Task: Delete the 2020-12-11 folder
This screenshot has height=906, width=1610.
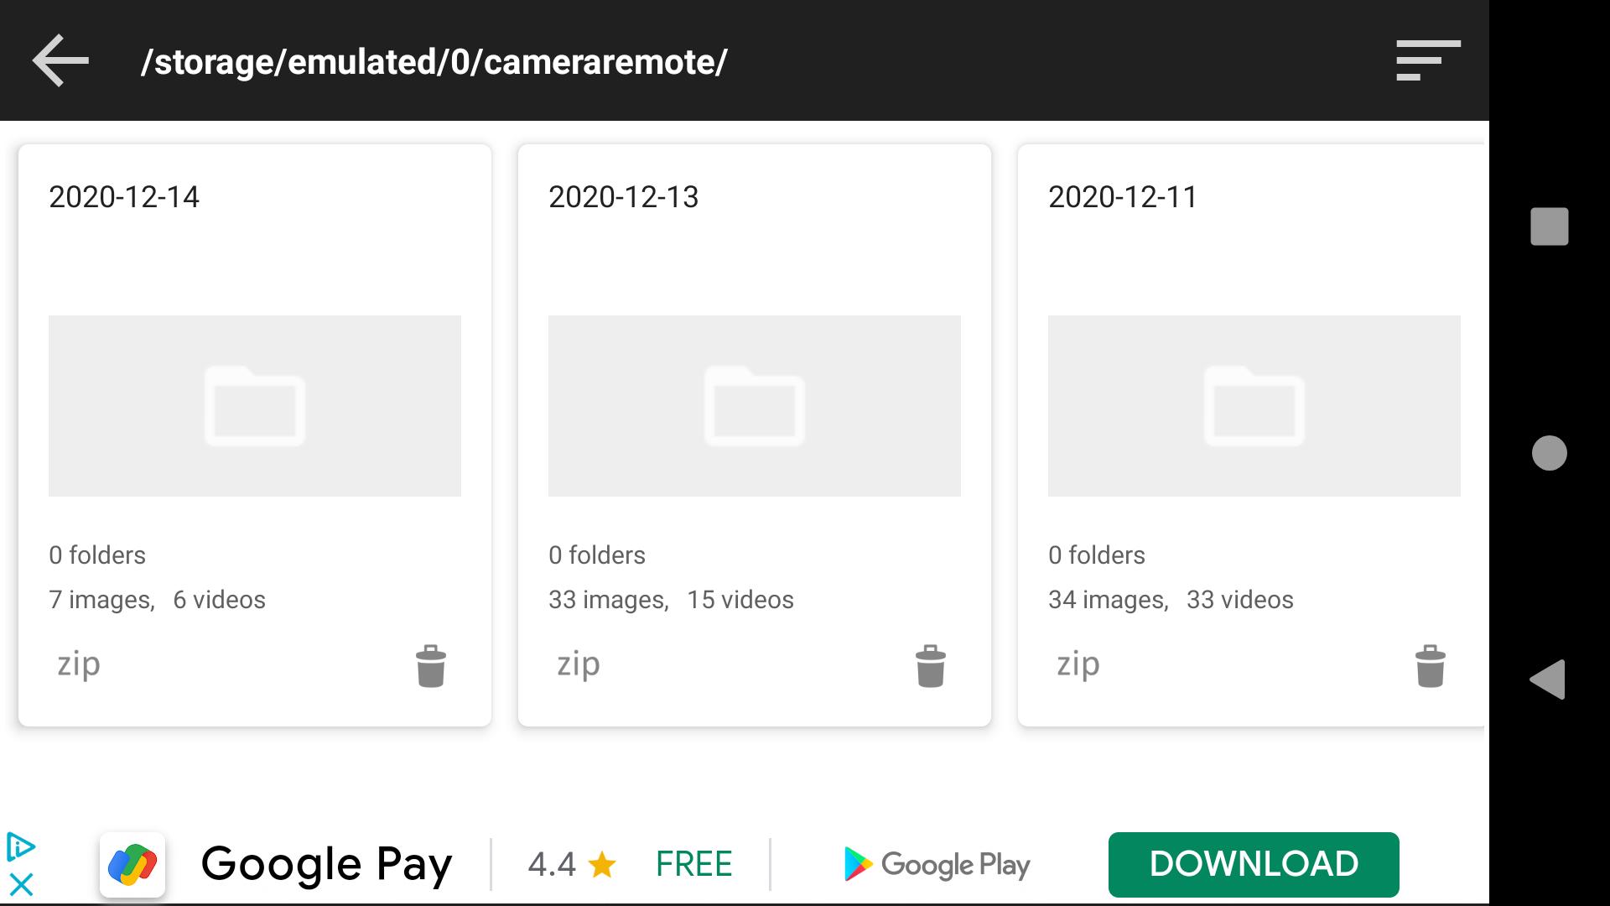Action: [1431, 666]
